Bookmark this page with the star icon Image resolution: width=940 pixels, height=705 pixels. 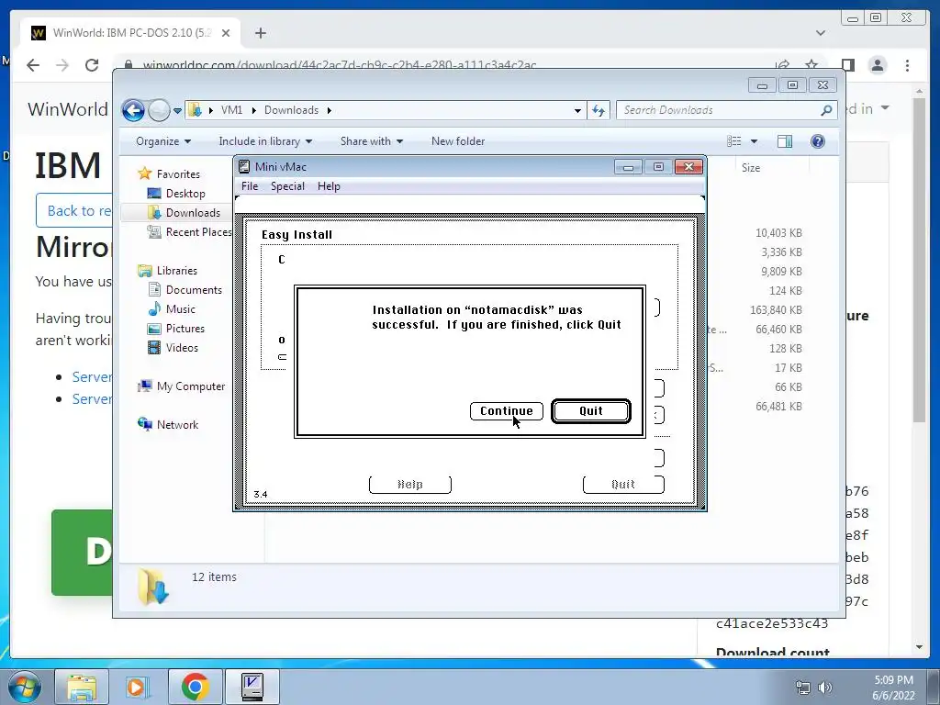(811, 65)
